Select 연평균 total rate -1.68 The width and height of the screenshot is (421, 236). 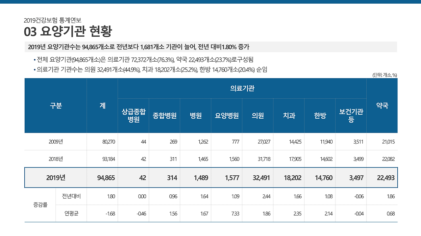(x=110, y=214)
